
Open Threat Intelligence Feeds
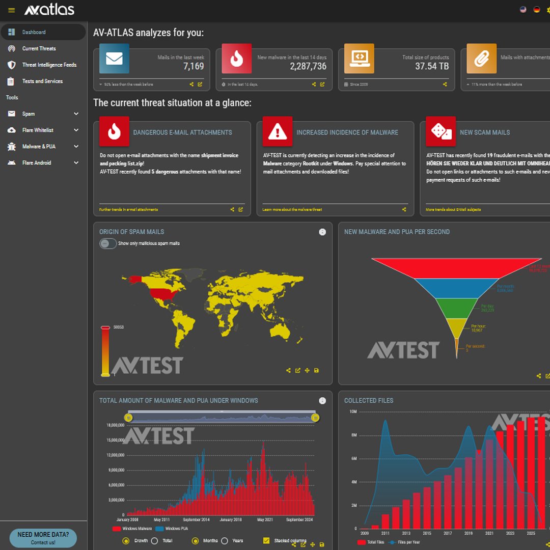click(43, 65)
